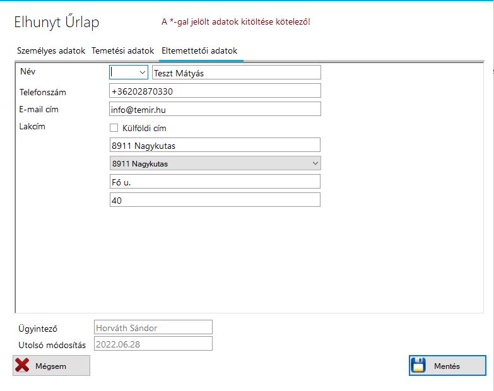Click the red X icon on Mégsem

click(x=23, y=366)
